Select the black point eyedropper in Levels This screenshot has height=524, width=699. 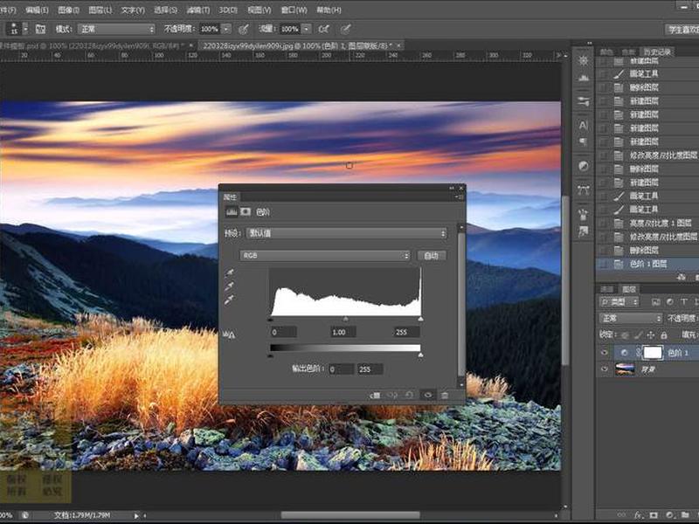pyautogui.click(x=230, y=272)
